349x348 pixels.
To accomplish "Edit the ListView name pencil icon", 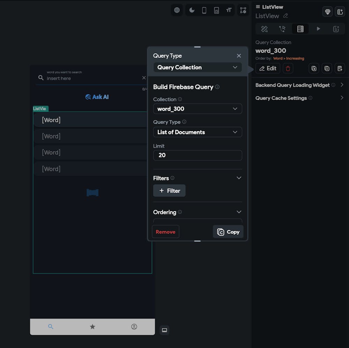I will tap(285, 16).
